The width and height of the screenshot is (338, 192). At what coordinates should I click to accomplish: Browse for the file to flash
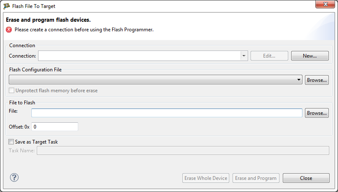317,113
